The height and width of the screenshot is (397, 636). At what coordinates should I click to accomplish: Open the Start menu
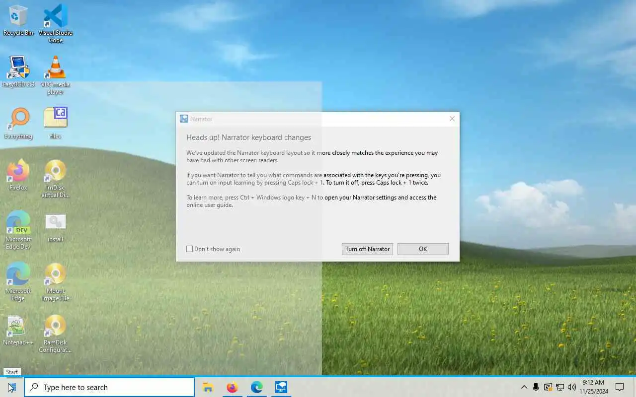12,387
